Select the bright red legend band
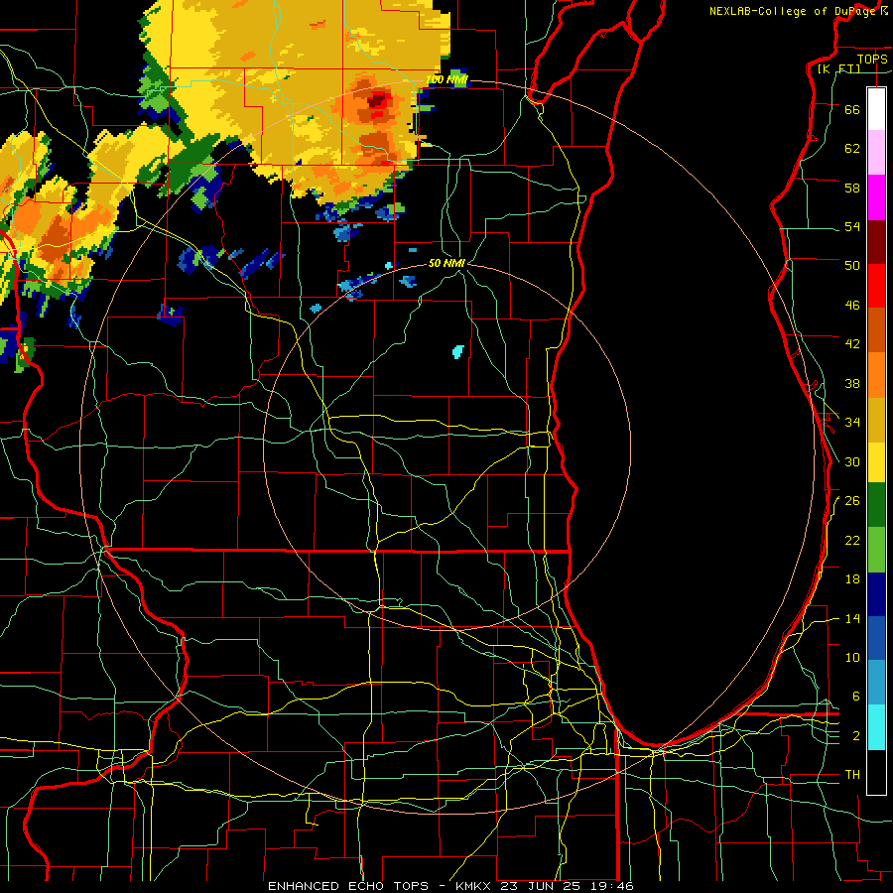Viewport: 893px width, 893px height. (876, 286)
